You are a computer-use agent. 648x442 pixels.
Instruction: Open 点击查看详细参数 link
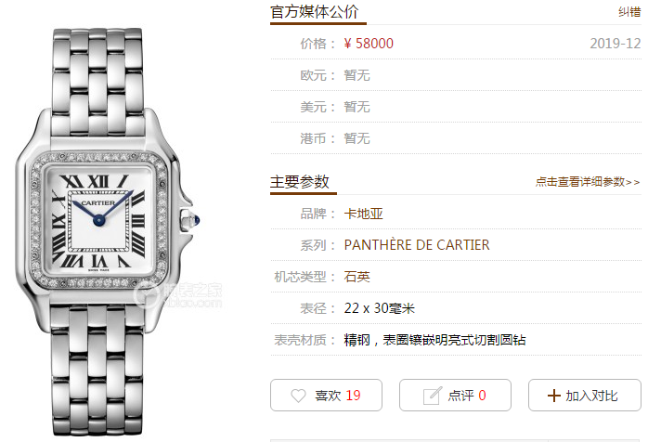588,182
